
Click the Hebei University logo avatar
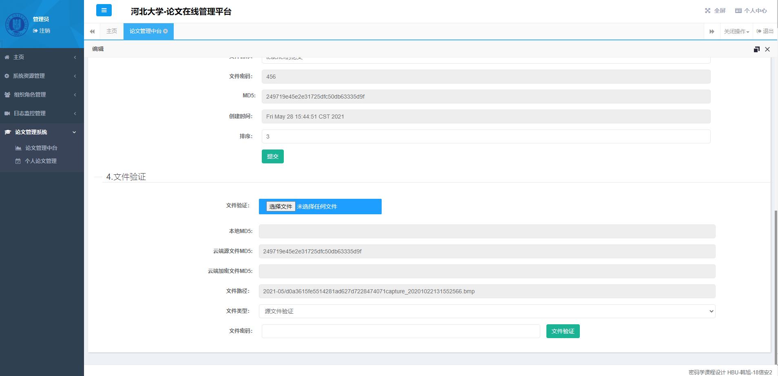pos(17,24)
